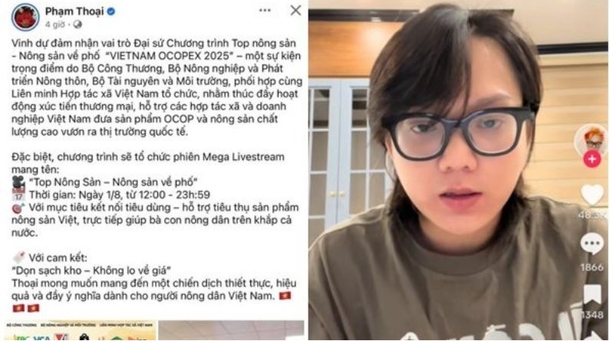The image size is (610, 341).
Task: Click the globe public audience icon
Action: point(77,25)
